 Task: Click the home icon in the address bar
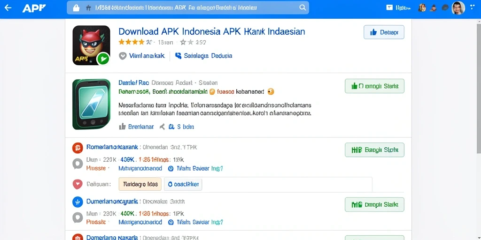[x=89, y=8]
